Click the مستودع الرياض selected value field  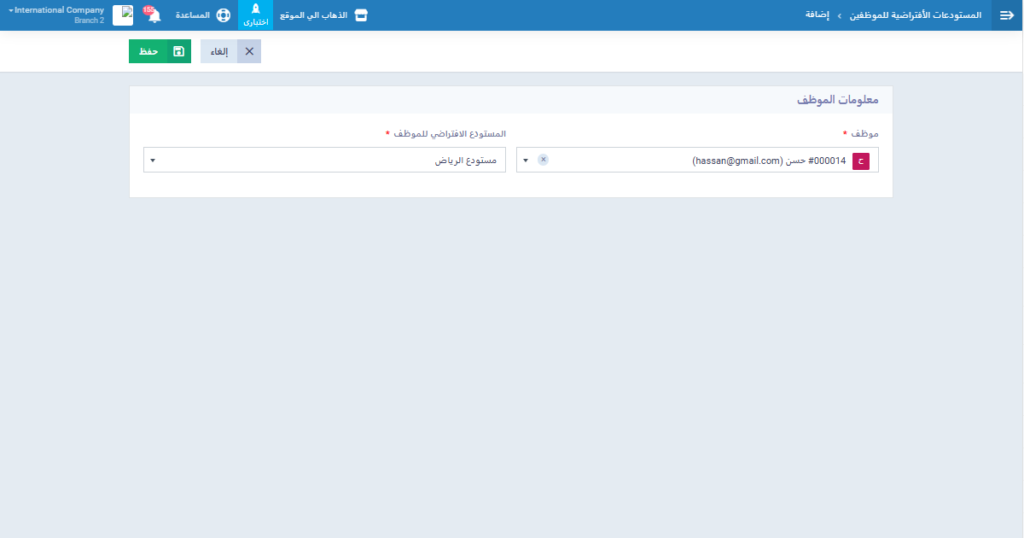click(x=341, y=161)
